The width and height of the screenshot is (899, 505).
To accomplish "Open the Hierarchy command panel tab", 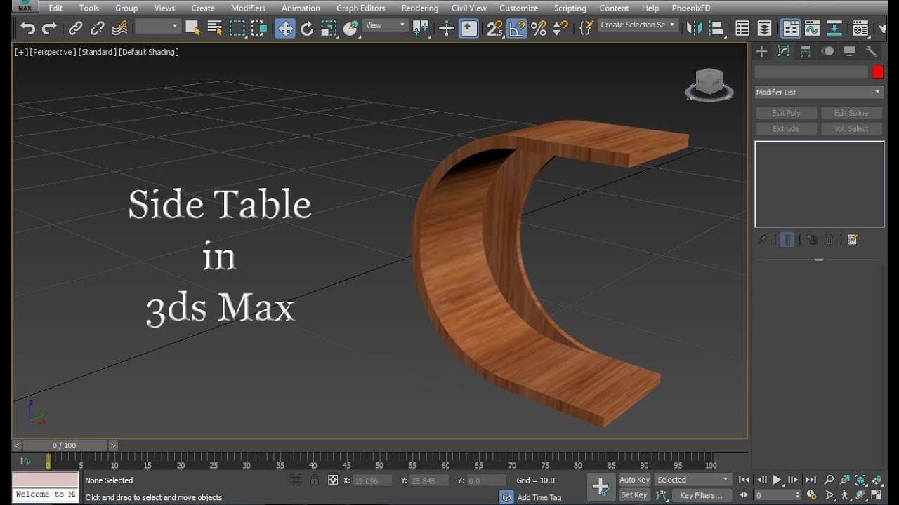I will (806, 51).
